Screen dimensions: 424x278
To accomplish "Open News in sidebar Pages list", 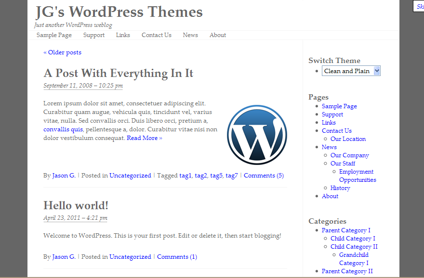I will tap(329, 147).
